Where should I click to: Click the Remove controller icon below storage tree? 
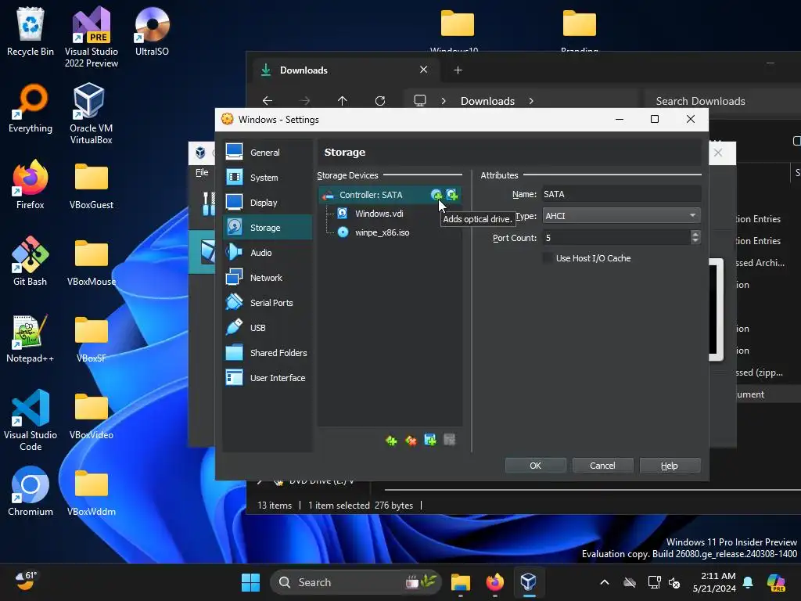pos(411,440)
